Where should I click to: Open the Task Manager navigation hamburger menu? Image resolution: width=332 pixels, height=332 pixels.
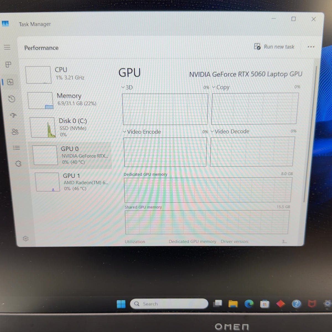(x=7, y=47)
